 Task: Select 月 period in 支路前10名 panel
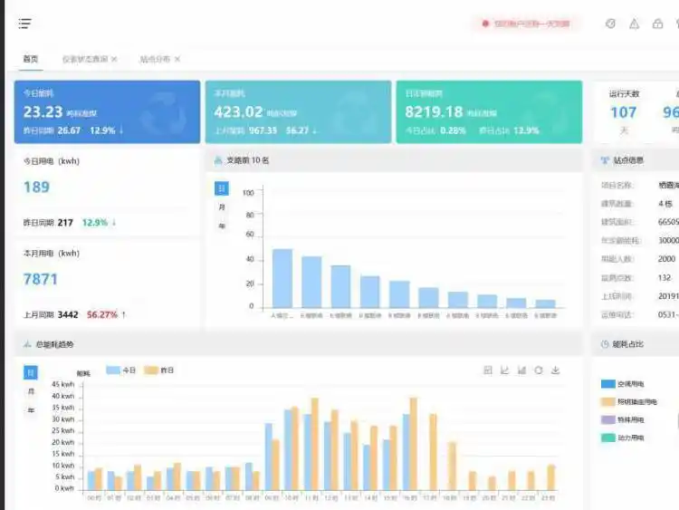click(x=222, y=207)
